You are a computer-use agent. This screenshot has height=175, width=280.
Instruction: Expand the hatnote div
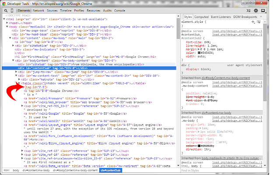[x=19, y=79]
